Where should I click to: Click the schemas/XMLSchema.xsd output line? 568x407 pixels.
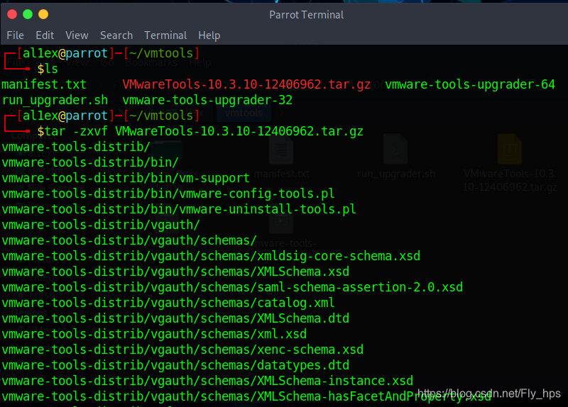pos(175,272)
